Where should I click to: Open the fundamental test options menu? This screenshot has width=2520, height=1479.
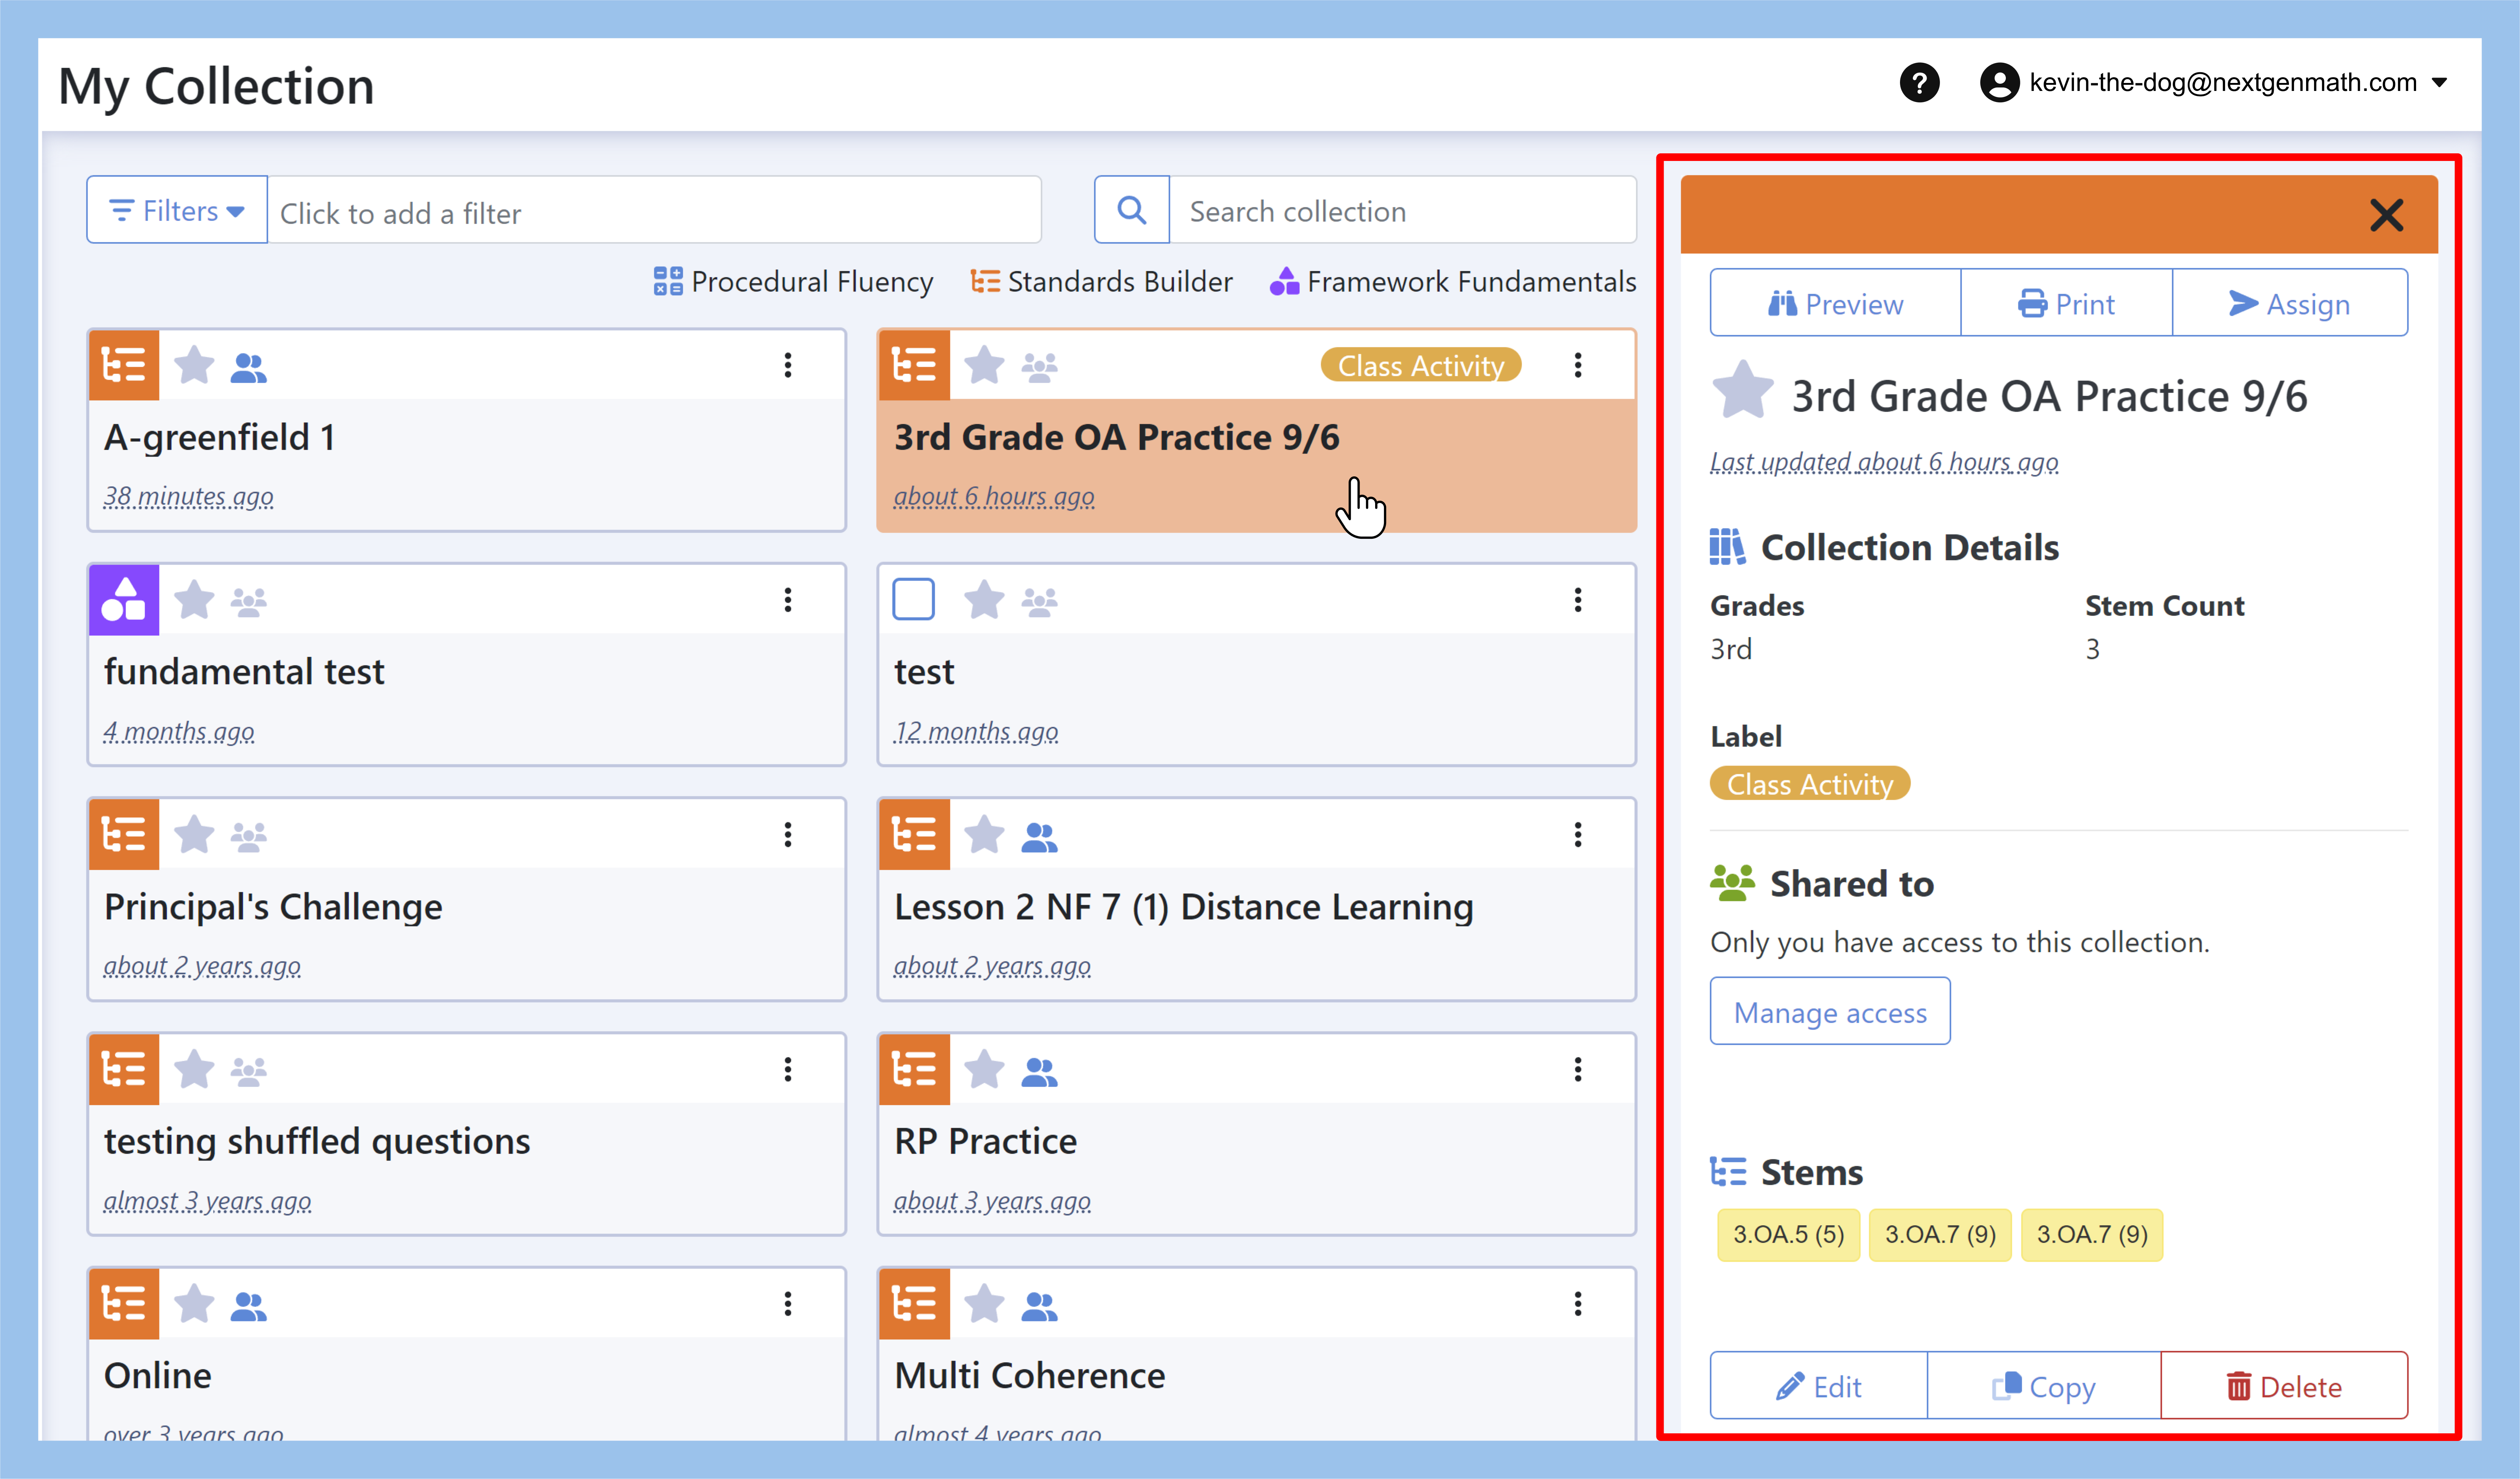pyautogui.click(x=788, y=600)
